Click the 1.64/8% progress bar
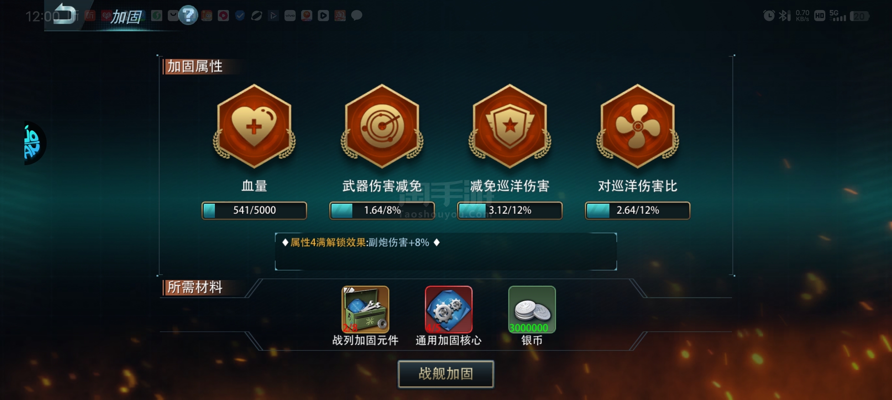892x400 pixels. 382,210
